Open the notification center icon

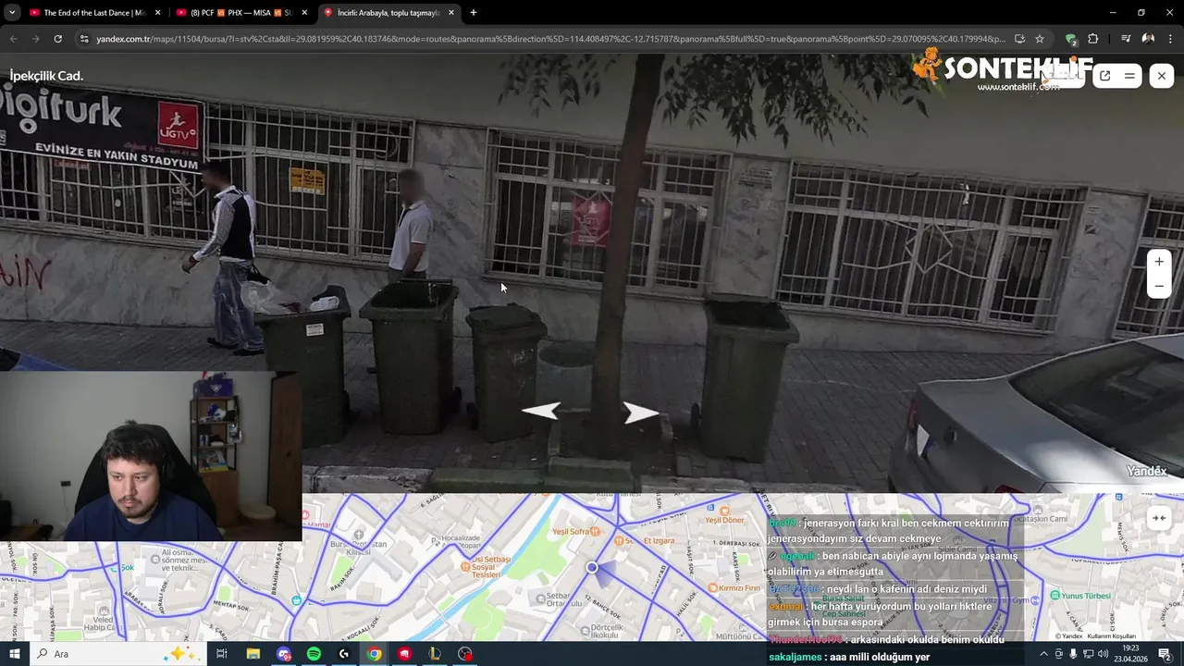click(x=1165, y=654)
